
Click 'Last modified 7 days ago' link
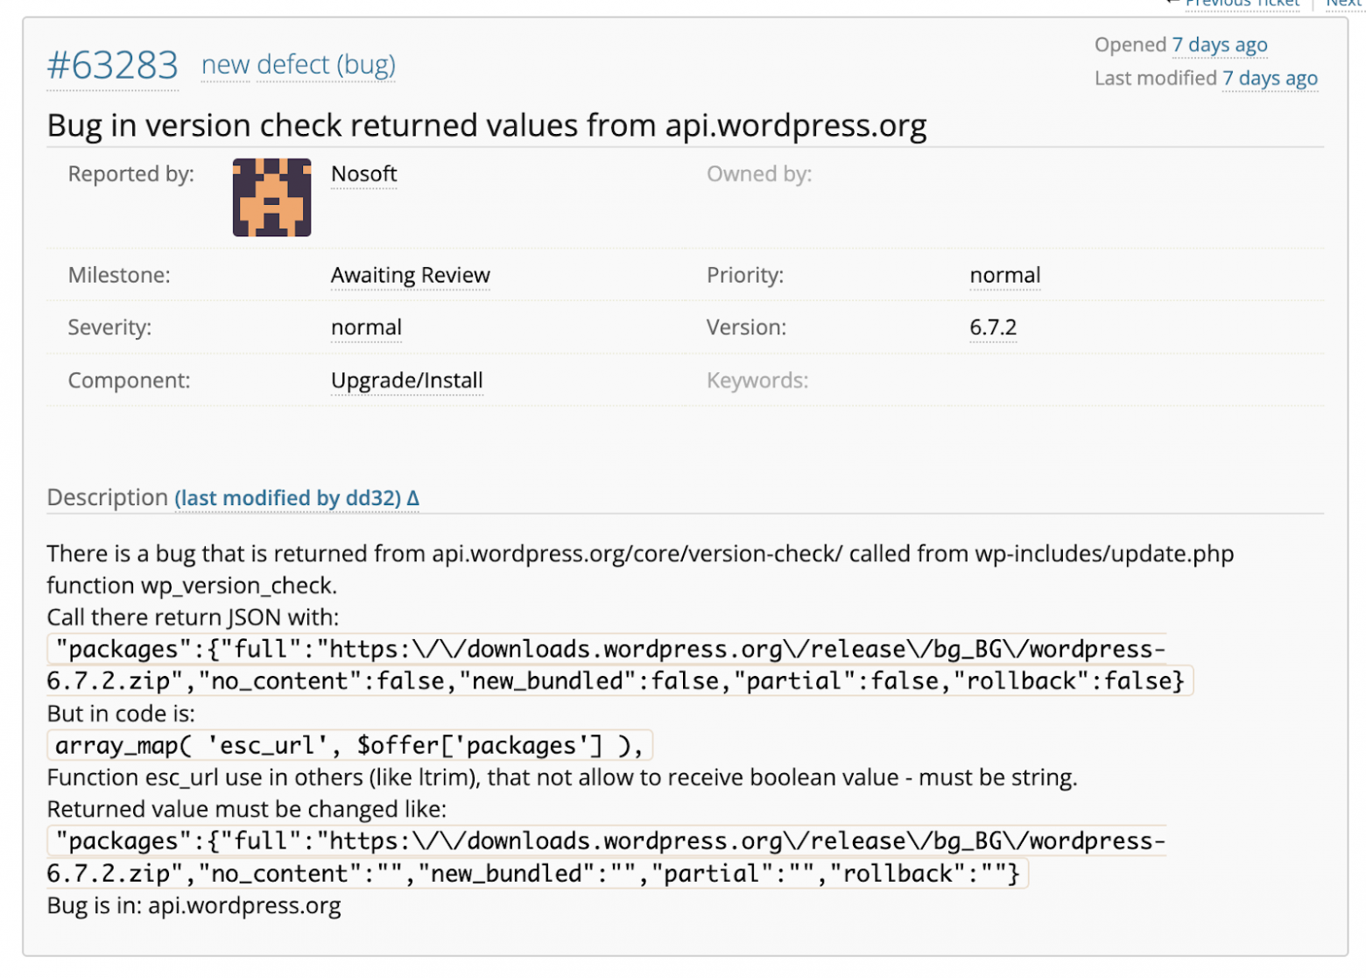tap(1270, 78)
